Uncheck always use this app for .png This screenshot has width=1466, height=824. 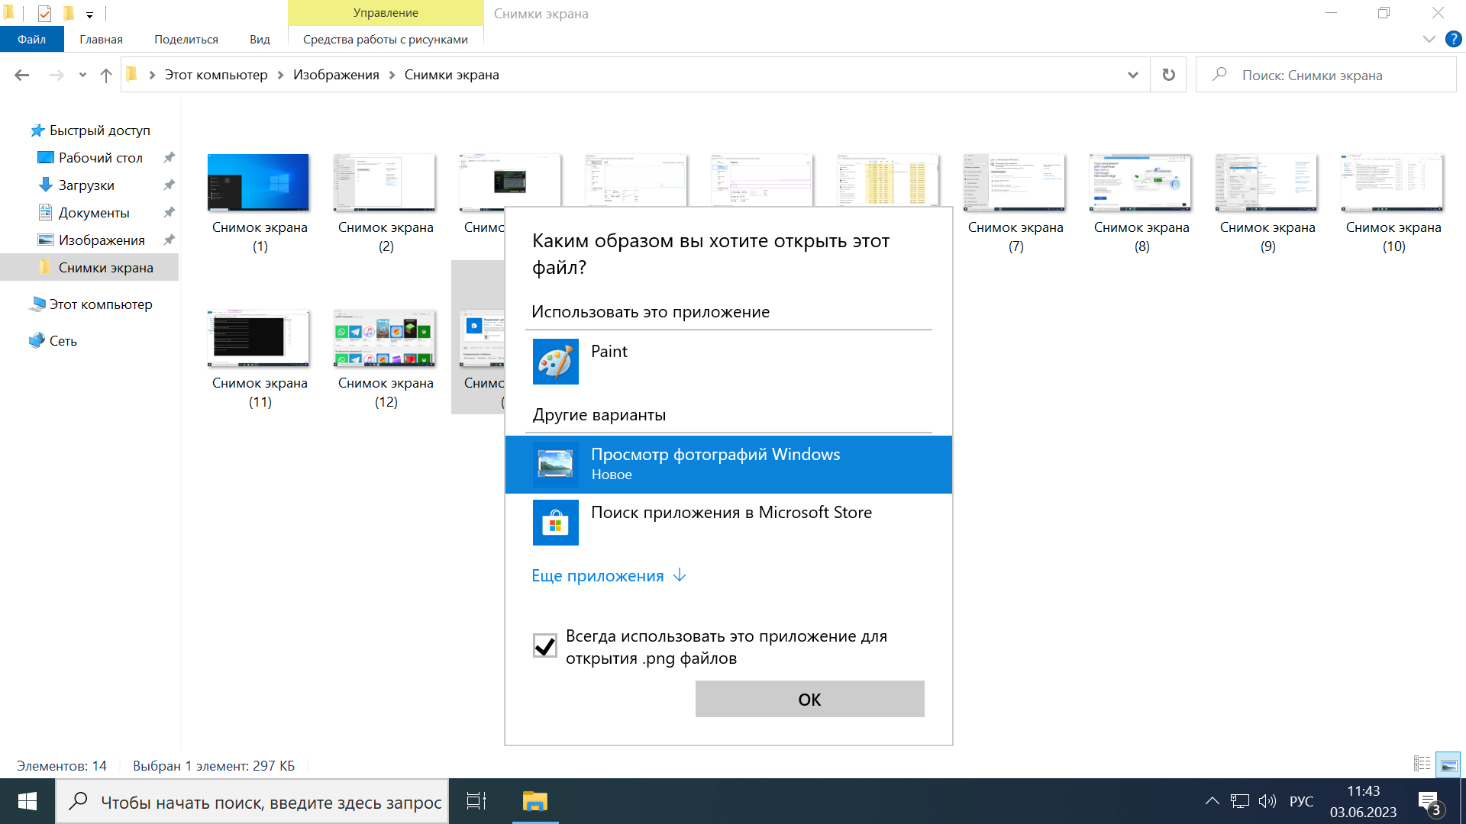(544, 645)
